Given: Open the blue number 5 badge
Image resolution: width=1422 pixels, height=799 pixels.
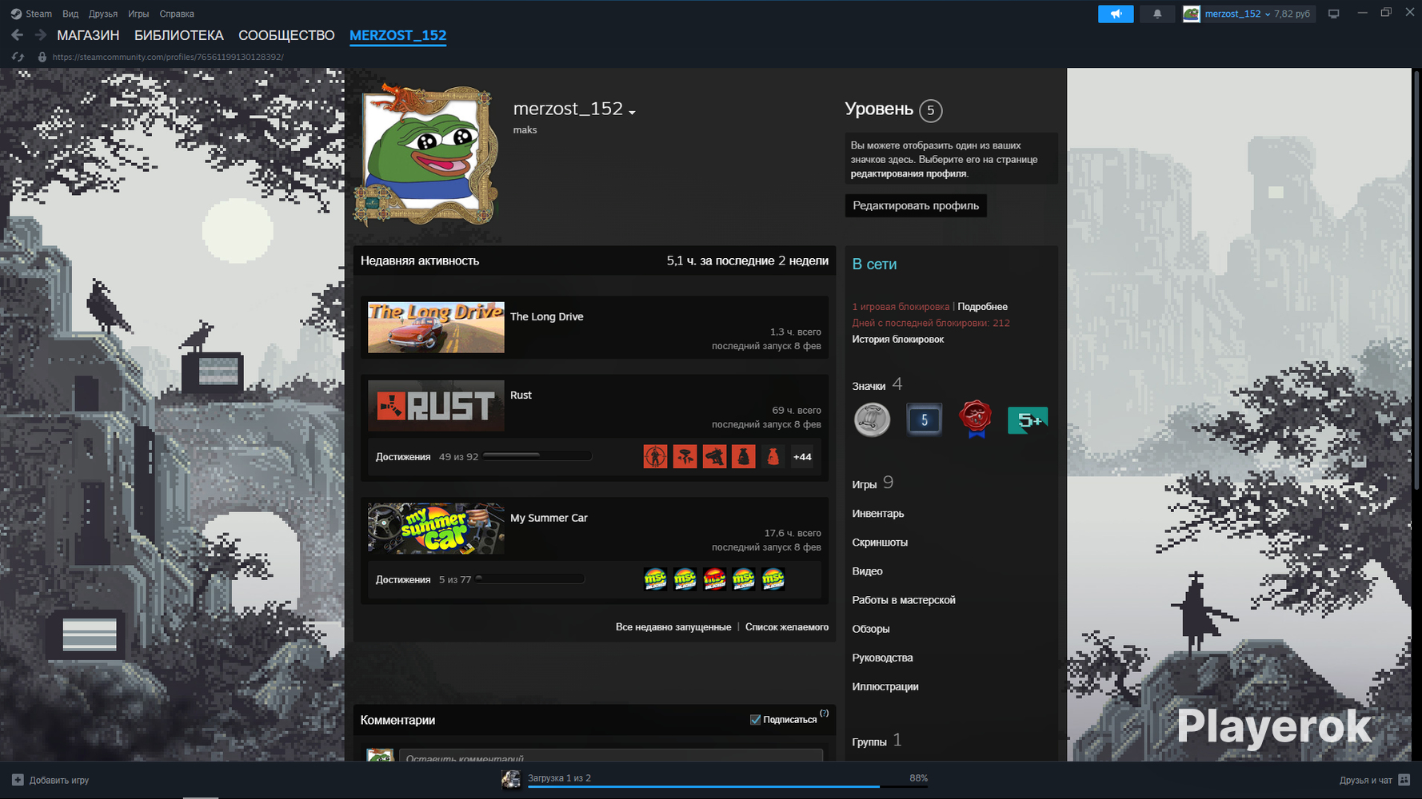Looking at the screenshot, I should coord(924,419).
